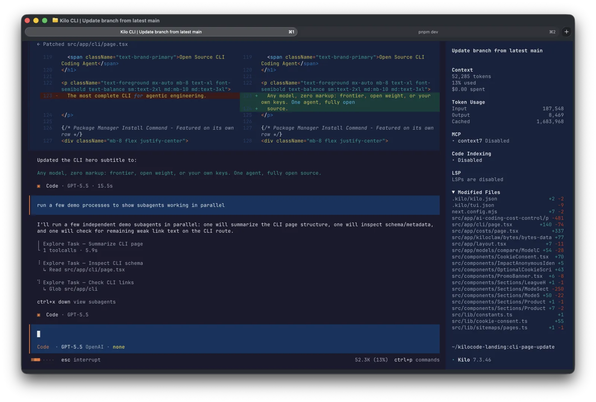Click 'Updated the CLI hero subtitle to:' line
The height and width of the screenshot is (402, 596).
pyautogui.click(x=87, y=160)
